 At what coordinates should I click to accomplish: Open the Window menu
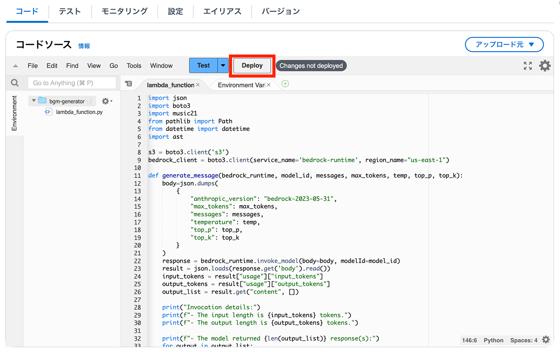click(x=161, y=66)
